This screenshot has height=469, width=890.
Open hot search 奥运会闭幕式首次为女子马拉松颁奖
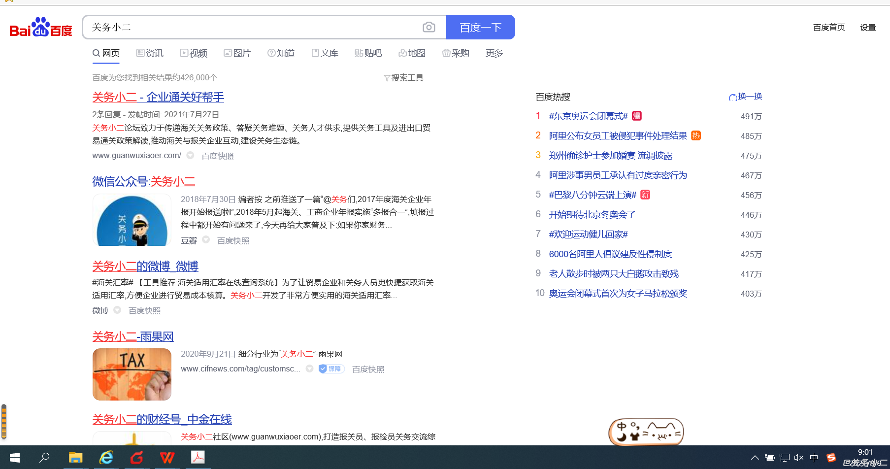[x=618, y=294]
